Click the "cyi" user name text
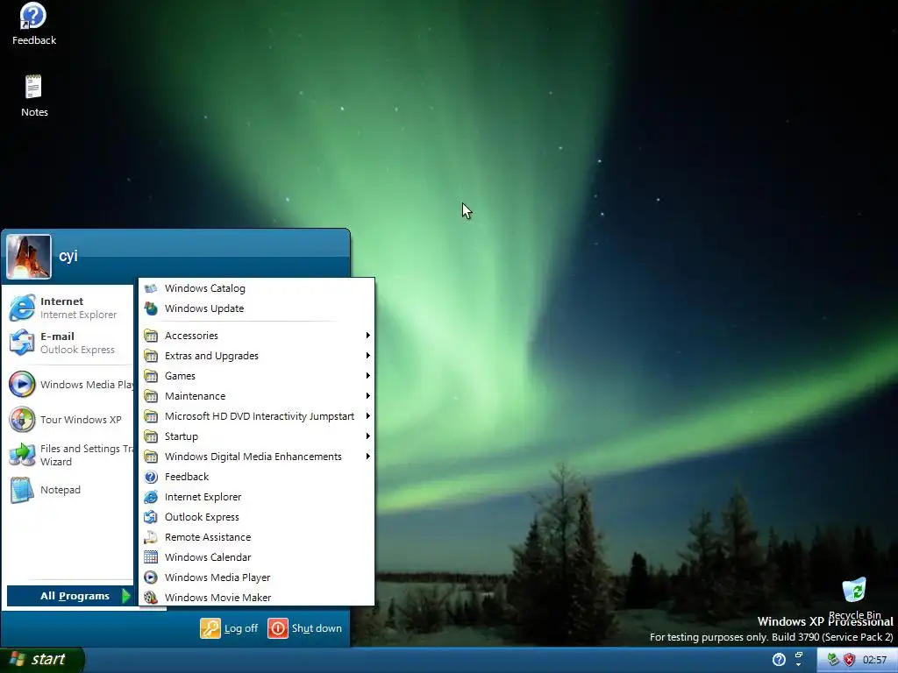898x673 pixels. click(68, 256)
